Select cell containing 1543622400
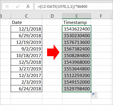113x105 pixels. 77,29
